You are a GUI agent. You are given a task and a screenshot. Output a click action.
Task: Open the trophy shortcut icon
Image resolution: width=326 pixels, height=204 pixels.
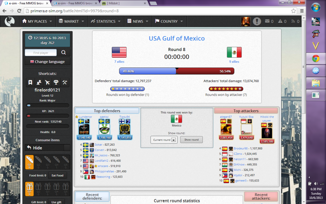[x=56, y=83]
